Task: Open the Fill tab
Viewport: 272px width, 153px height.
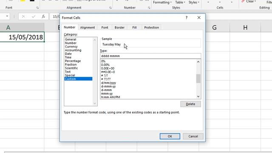Action: [134, 27]
